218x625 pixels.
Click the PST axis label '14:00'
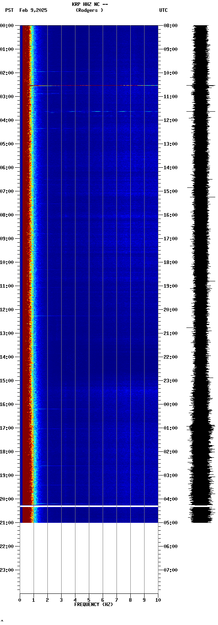(7, 357)
